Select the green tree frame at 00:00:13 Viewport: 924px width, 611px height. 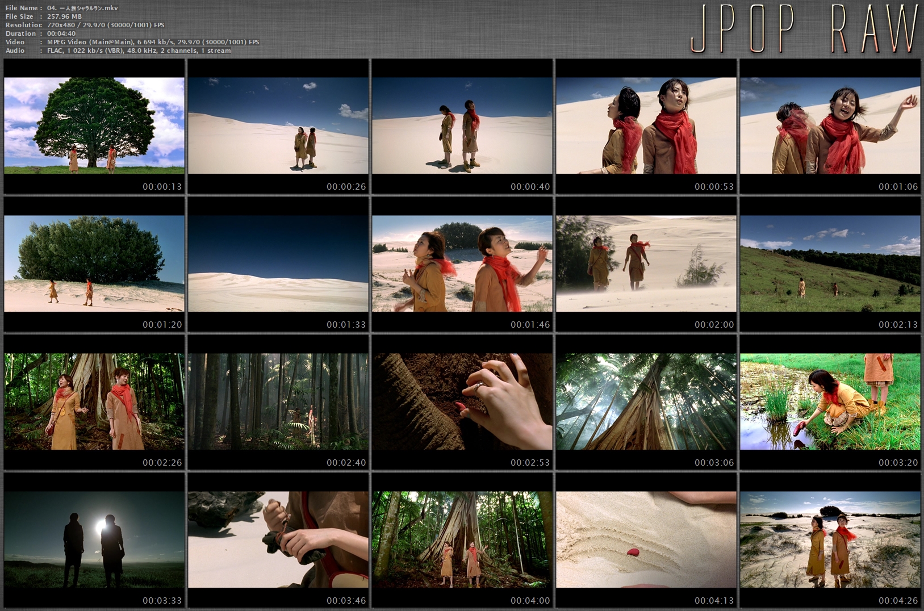[94, 126]
